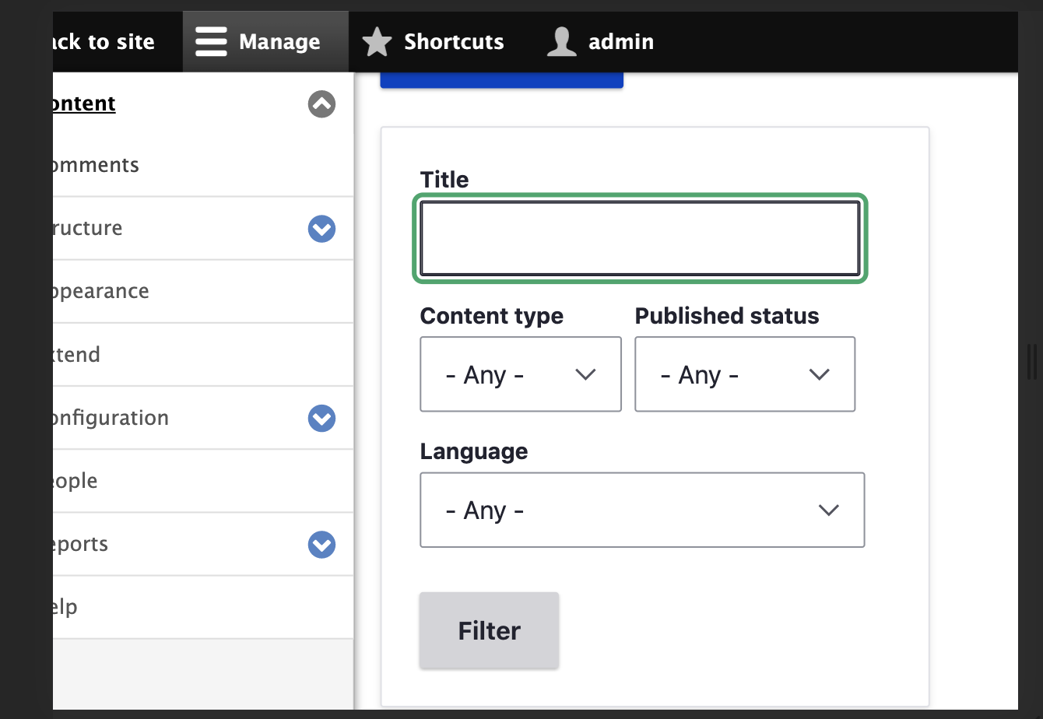
Task: Open the Published status dropdown
Action: point(745,374)
